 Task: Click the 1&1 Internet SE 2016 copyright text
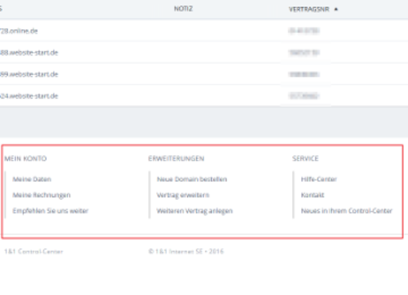(186, 251)
